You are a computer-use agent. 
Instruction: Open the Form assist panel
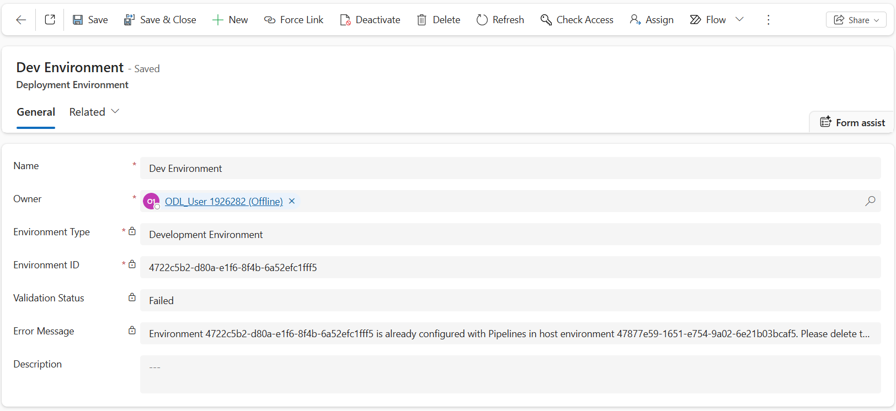(x=852, y=122)
